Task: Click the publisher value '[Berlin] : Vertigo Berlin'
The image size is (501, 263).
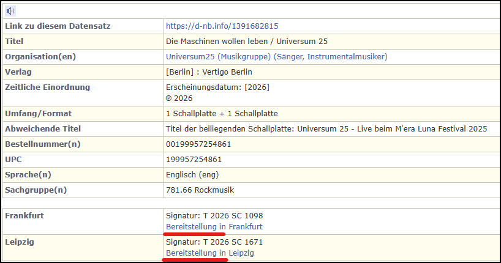Action: 209,72
